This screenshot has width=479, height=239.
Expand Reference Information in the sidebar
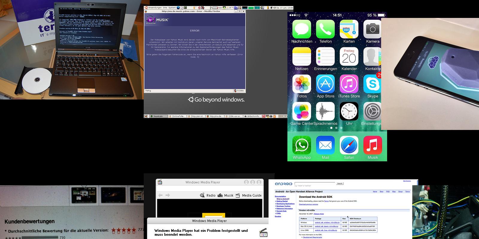pyautogui.click(x=276, y=209)
